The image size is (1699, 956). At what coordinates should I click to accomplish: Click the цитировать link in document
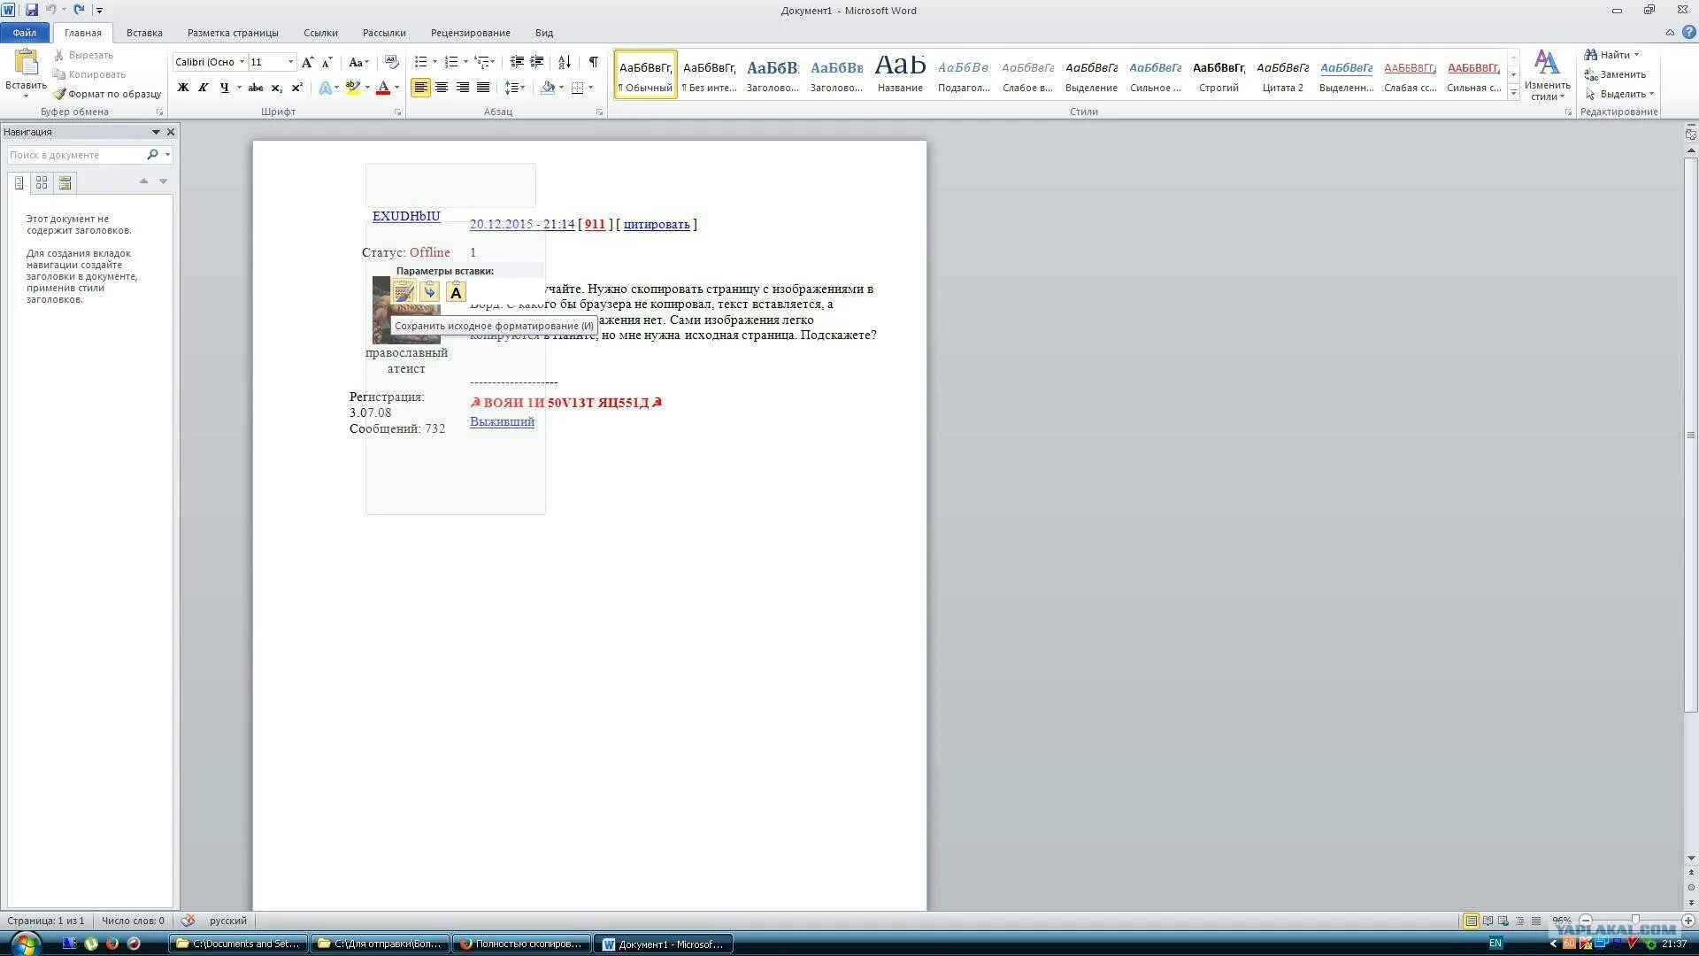coord(656,225)
